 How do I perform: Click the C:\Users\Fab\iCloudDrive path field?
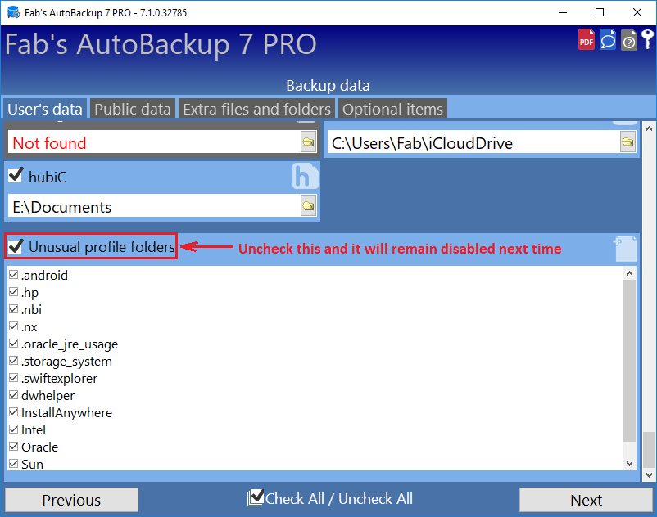tap(473, 142)
